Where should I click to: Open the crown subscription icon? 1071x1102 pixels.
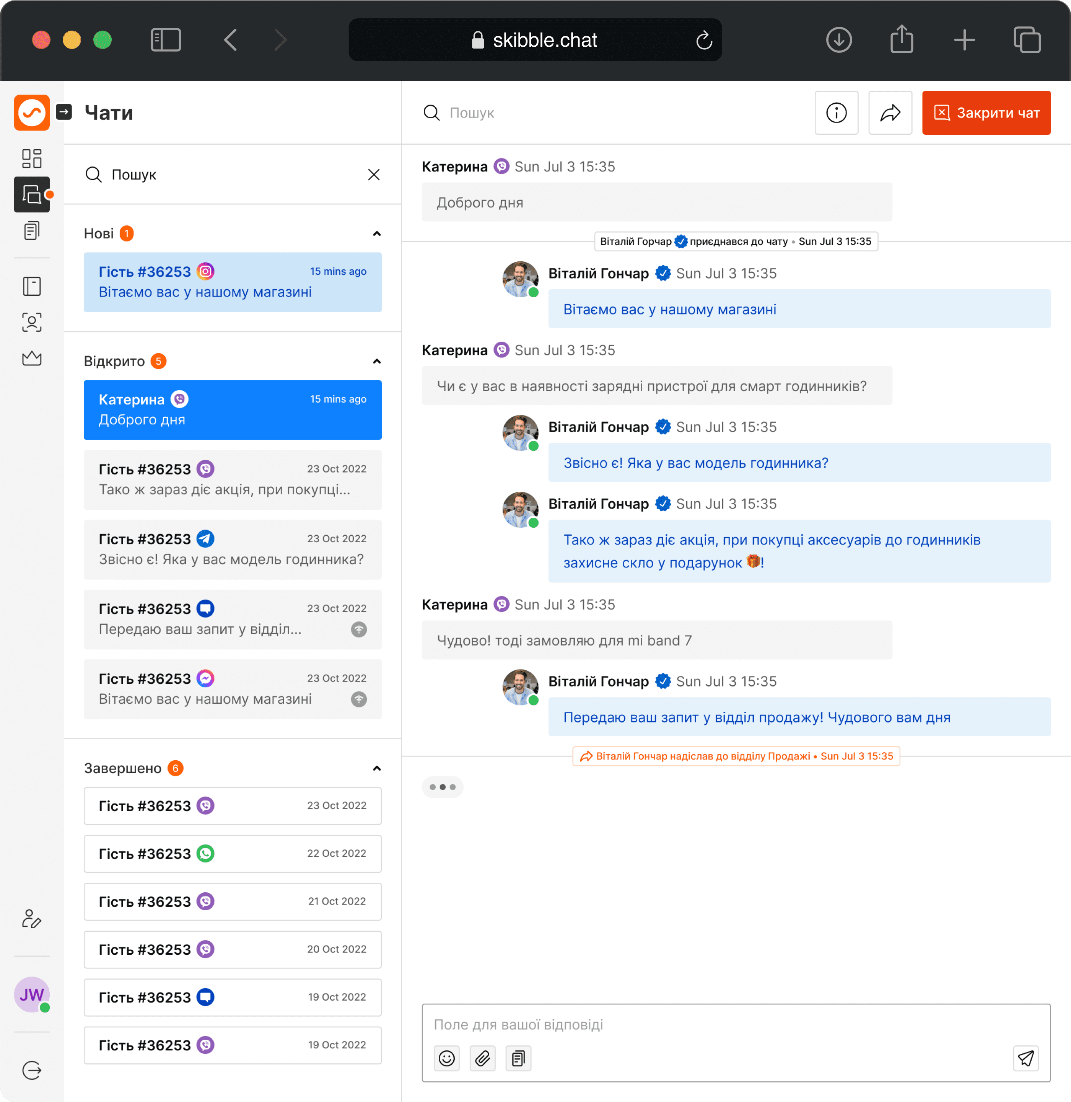(x=31, y=358)
